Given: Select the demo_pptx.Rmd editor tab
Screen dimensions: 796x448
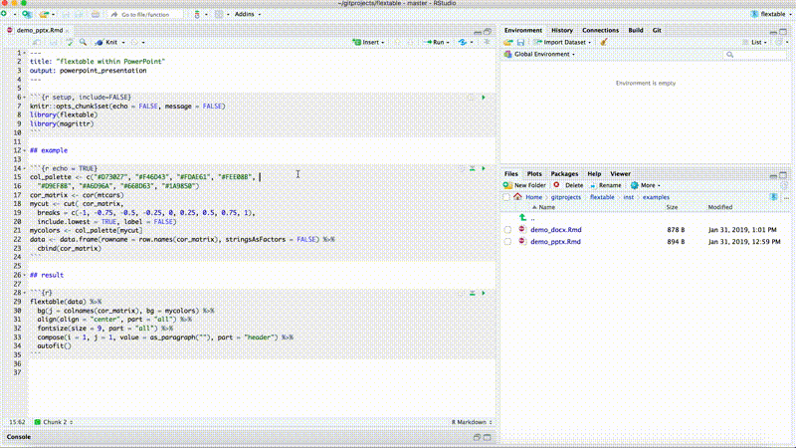Looking at the screenshot, I should click(x=39, y=31).
